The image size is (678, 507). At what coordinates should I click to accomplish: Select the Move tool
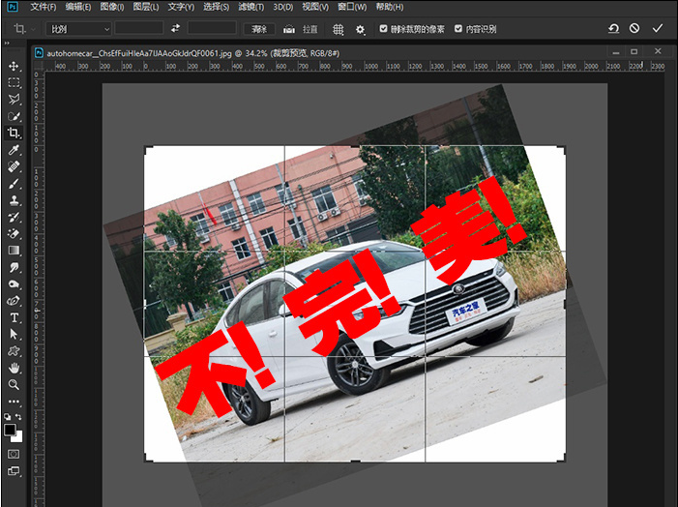(14, 66)
